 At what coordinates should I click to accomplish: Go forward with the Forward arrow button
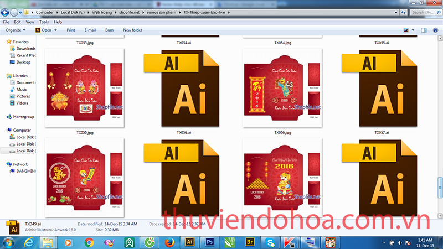14,12
